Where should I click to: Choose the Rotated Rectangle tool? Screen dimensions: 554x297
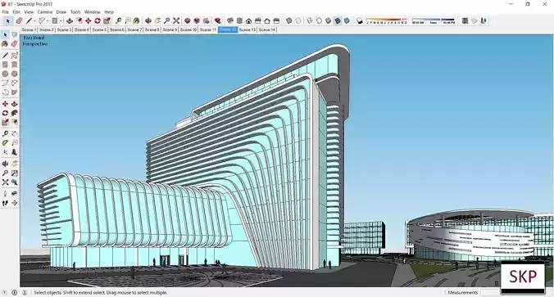(x=14, y=65)
